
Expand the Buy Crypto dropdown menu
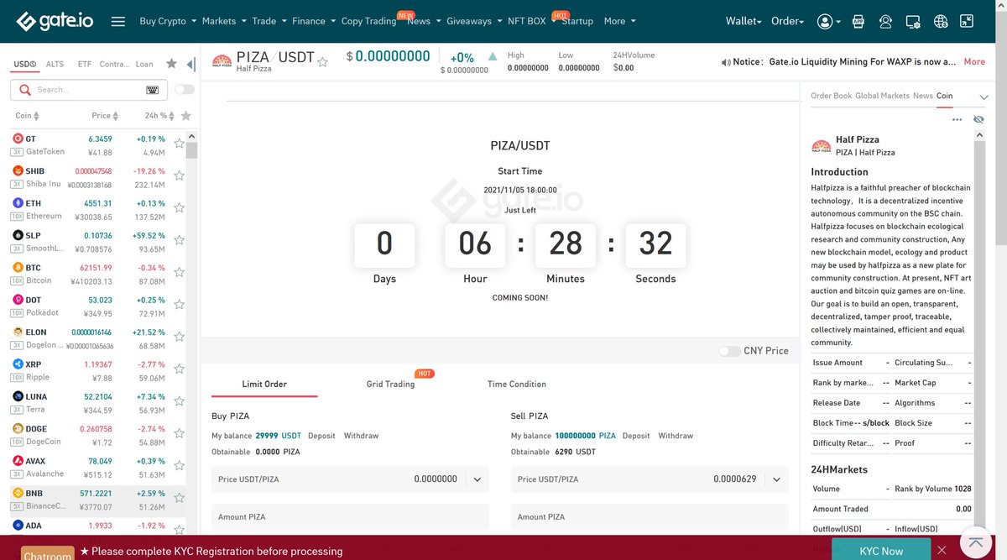click(168, 21)
